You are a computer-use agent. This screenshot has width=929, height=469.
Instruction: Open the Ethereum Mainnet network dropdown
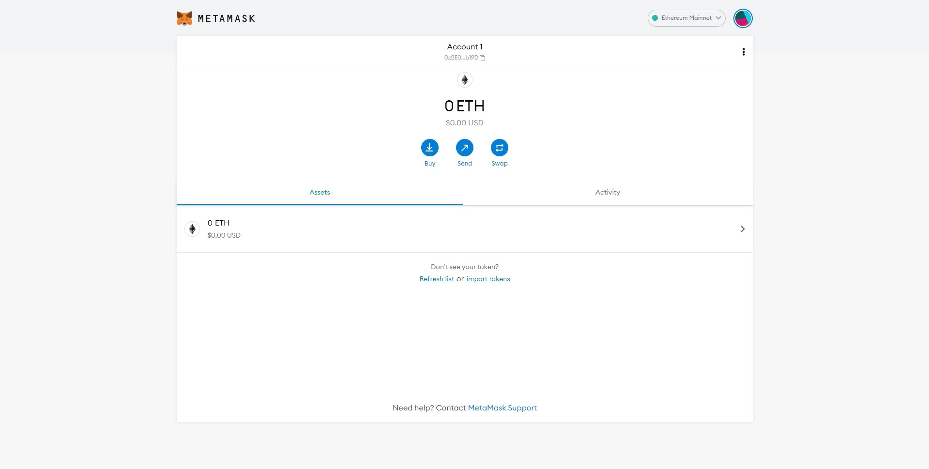tap(686, 18)
